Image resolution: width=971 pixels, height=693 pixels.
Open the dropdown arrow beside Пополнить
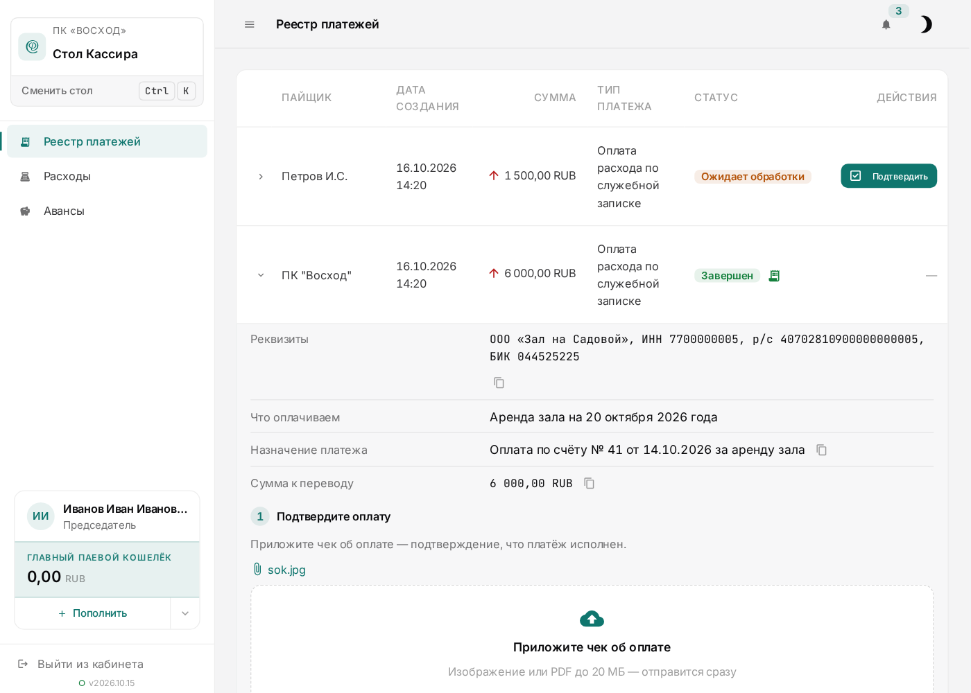click(185, 613)
